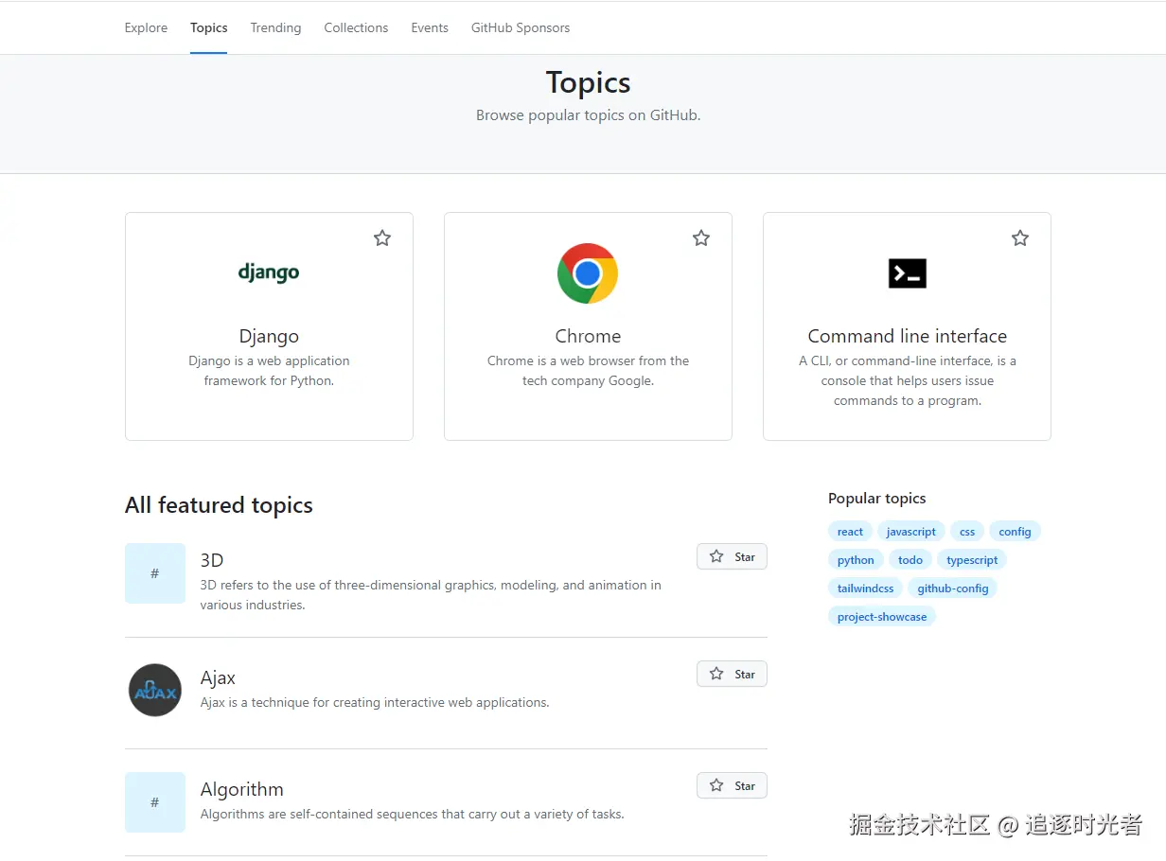The image size is (1166, 861).
Task: Star the Command line interface card
Action: pyautogui.click(x=1020, y=238)
